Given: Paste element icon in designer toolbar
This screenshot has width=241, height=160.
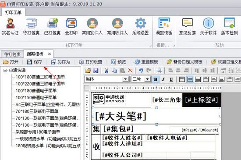Looking at the screenshot, I should (x=122, y=71).
